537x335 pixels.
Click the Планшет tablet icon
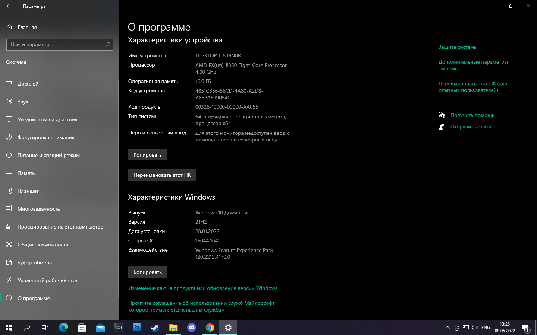[x=9, y=191]
